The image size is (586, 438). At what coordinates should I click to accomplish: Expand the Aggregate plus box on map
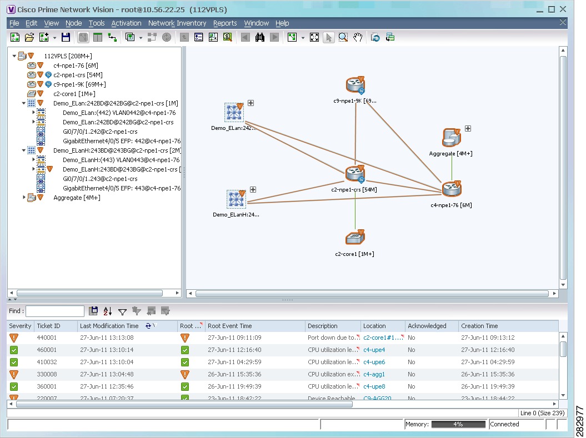(x=468, y=128)
